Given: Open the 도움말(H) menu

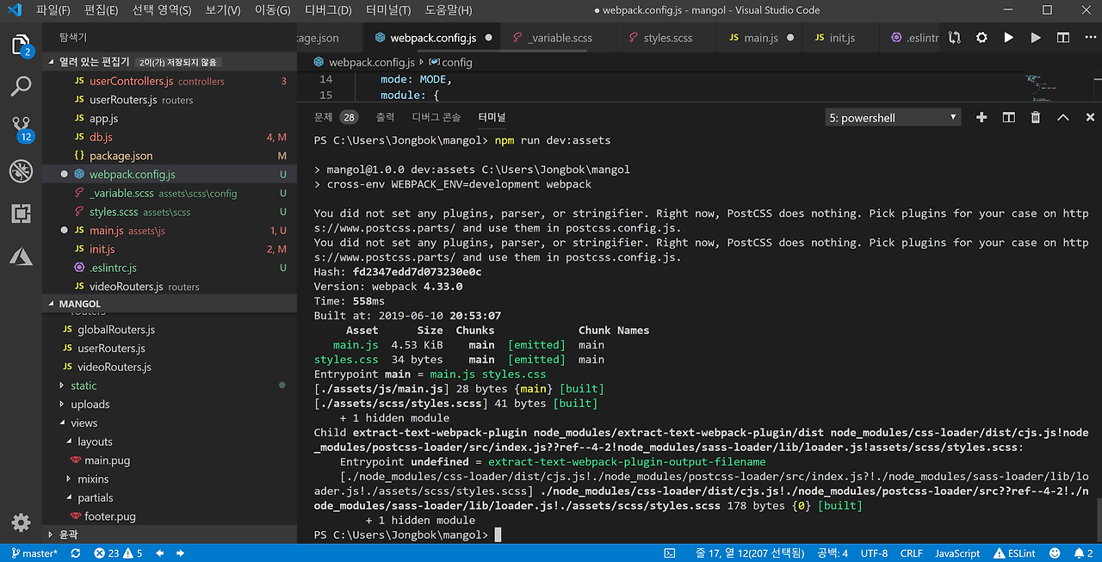Looking at the screenshot, I should (449, 10).
